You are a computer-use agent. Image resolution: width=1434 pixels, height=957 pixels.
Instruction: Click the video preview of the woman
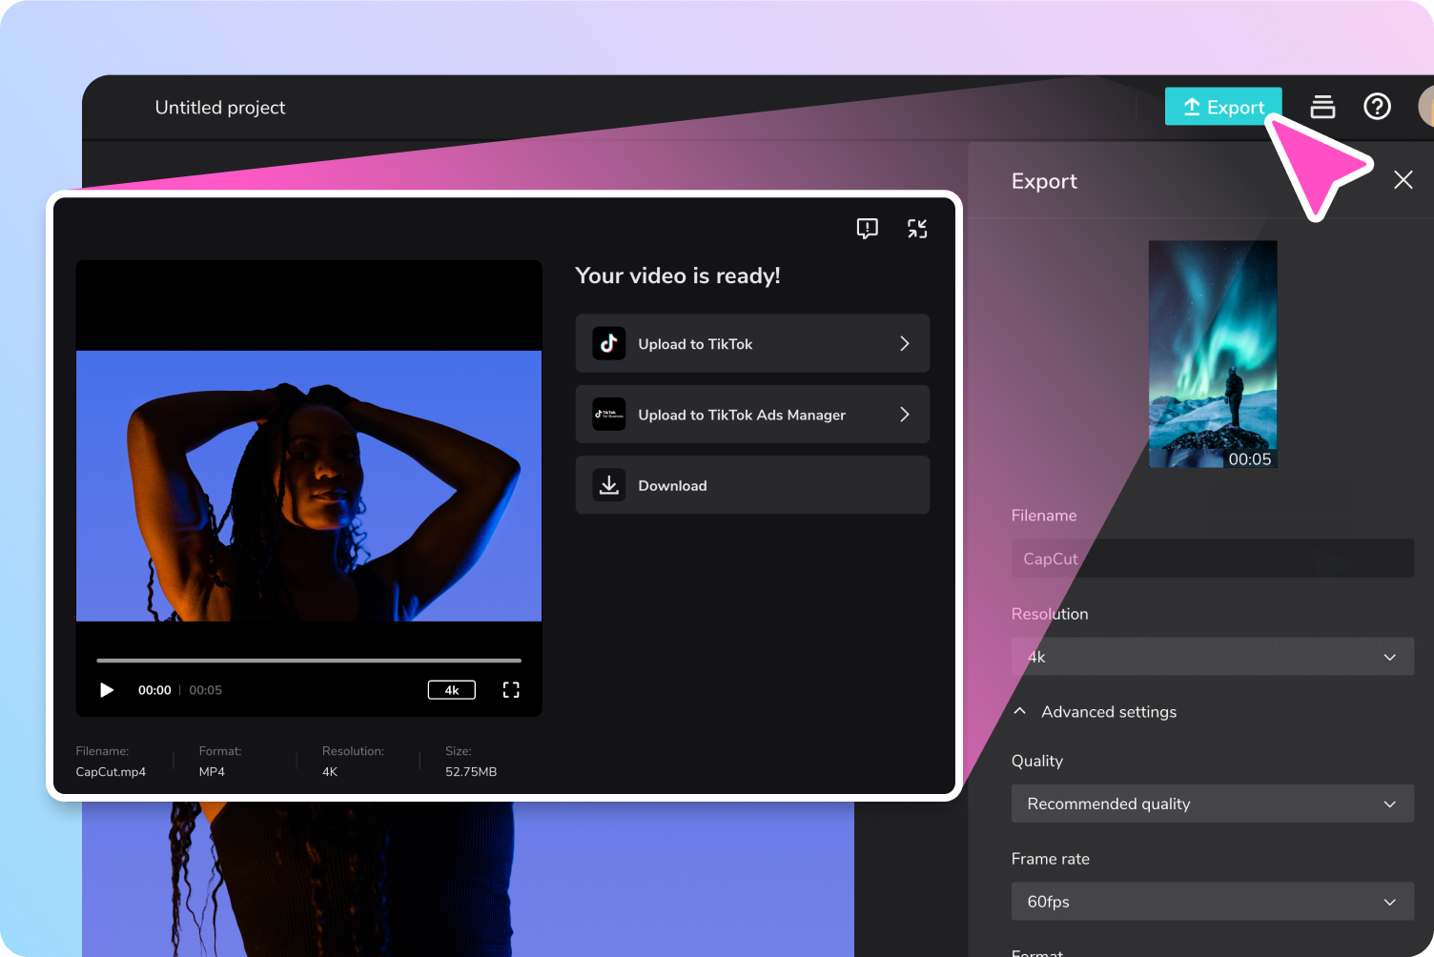tap(309, 486)
